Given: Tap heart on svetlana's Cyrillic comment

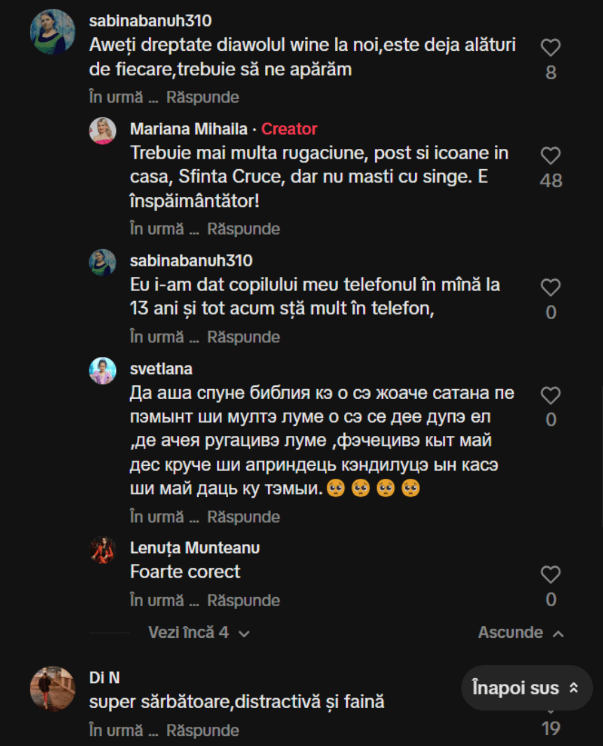Looking at the screenshot, I should pos(550,396).
